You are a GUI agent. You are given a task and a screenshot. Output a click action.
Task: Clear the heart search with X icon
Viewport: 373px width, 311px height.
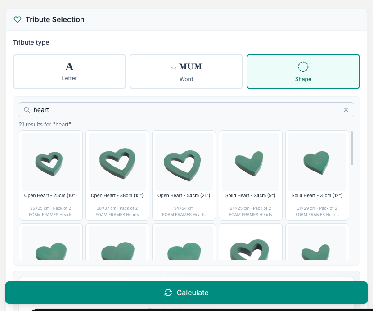pyautogui.click(x=346, y=110)
